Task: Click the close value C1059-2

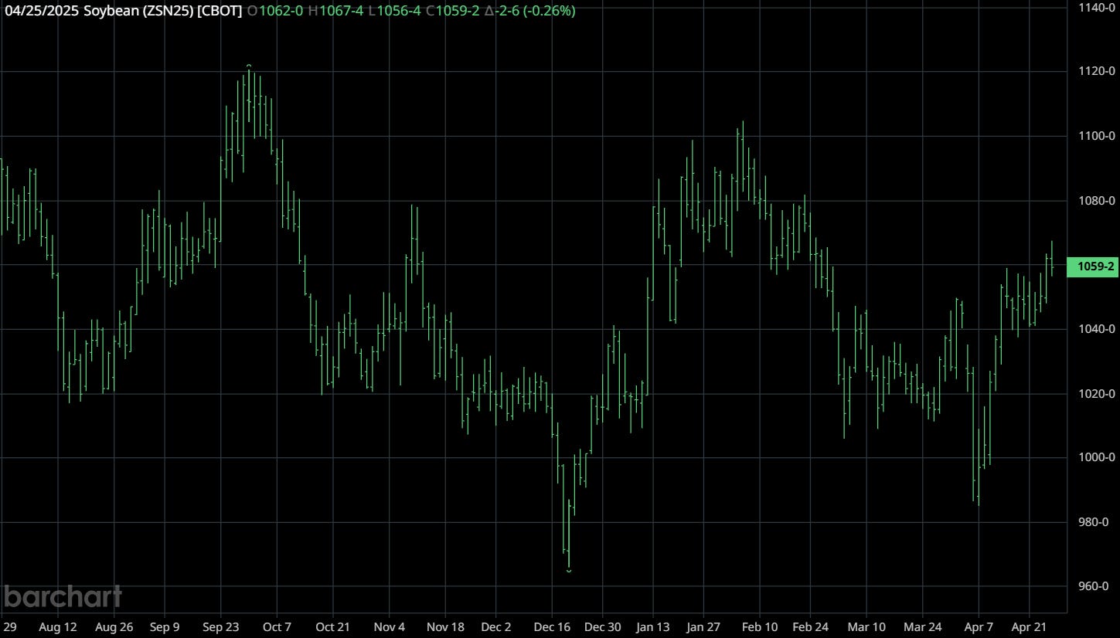Action: tap(452, 11)
